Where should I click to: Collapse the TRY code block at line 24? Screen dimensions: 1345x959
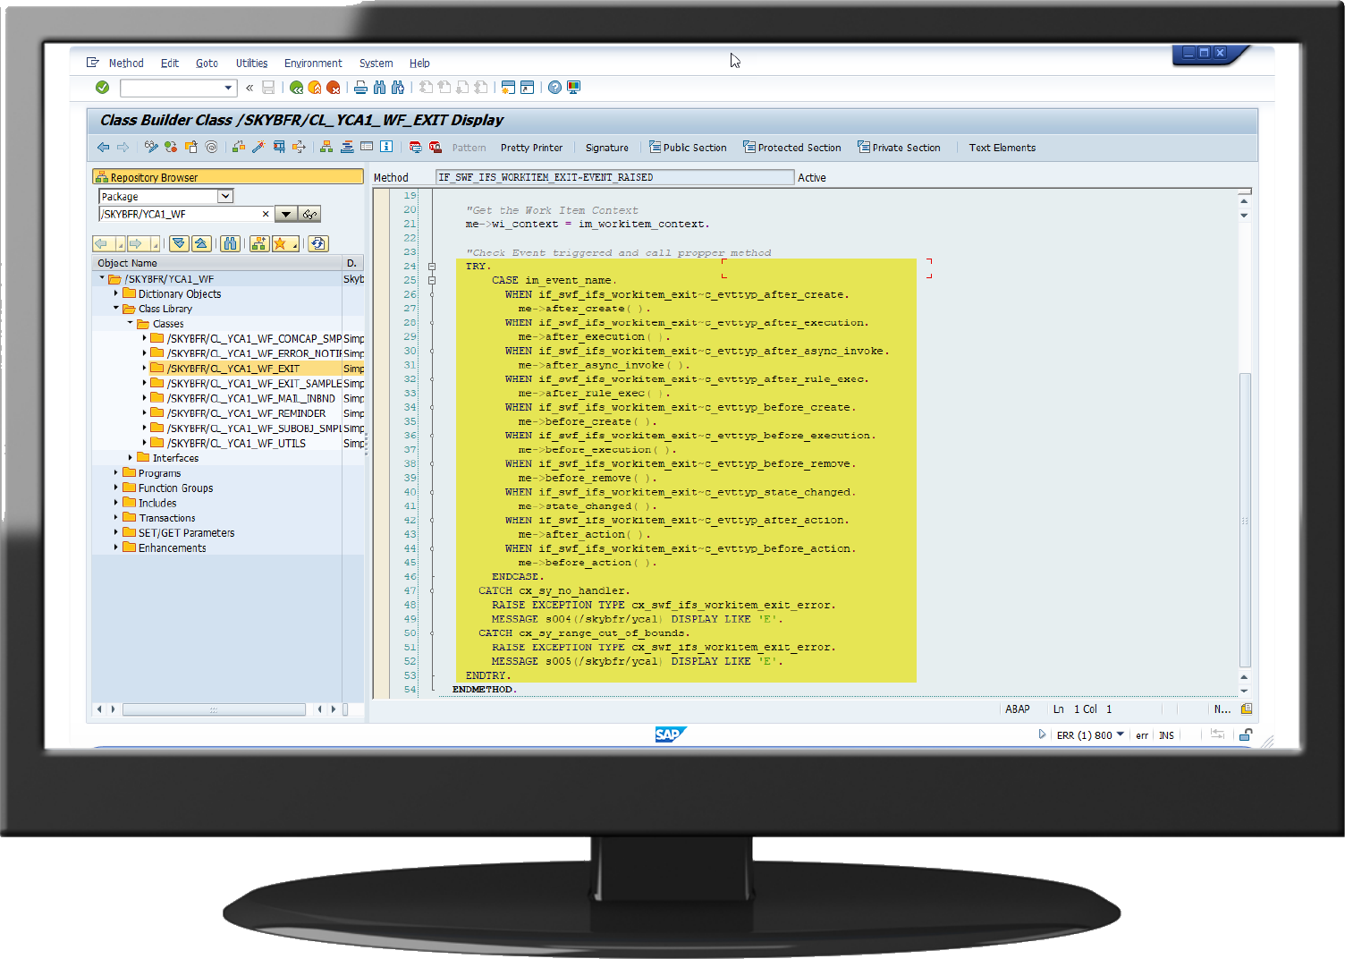click(432, 267)
